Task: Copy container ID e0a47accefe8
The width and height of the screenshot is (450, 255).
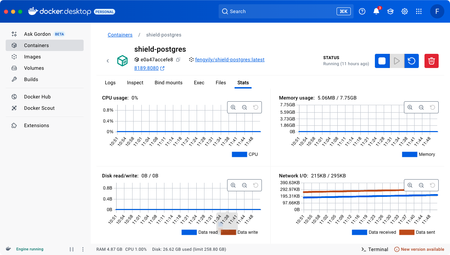Action: [x=179, y=59]
